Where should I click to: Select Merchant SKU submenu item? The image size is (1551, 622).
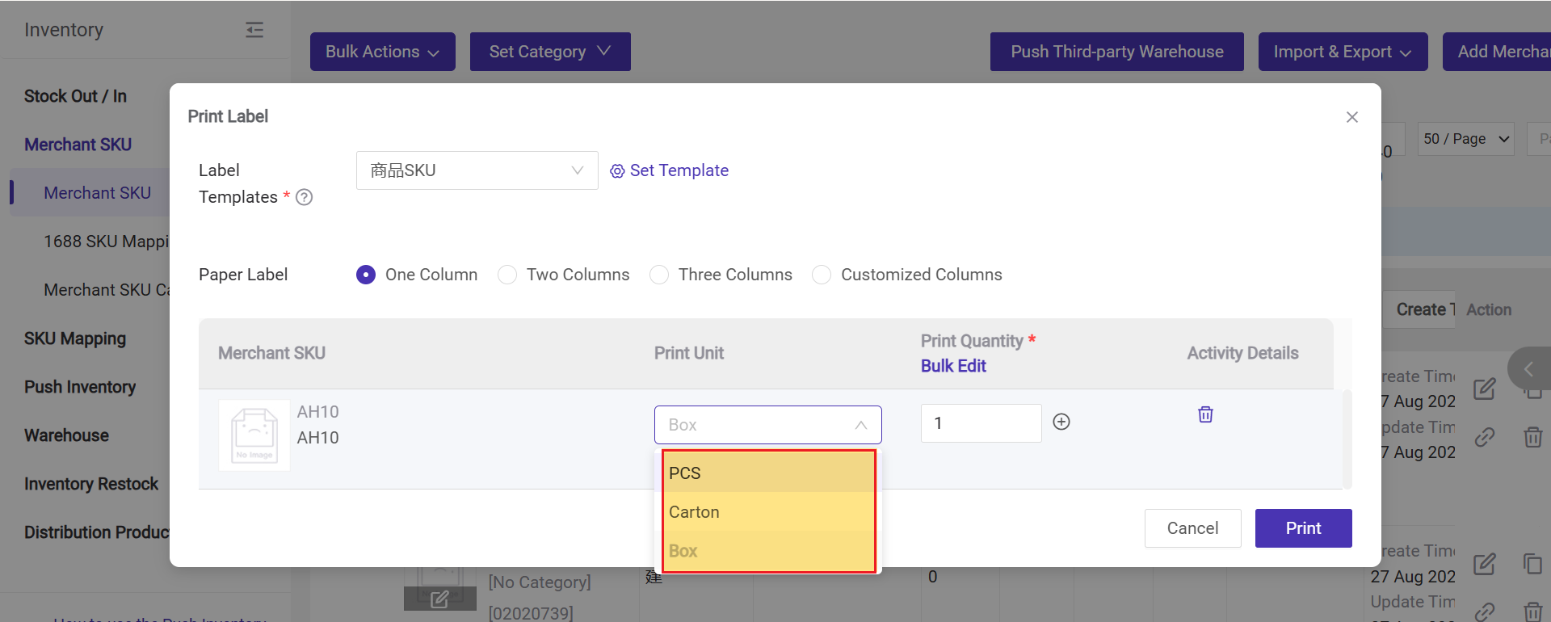[97, 193]
